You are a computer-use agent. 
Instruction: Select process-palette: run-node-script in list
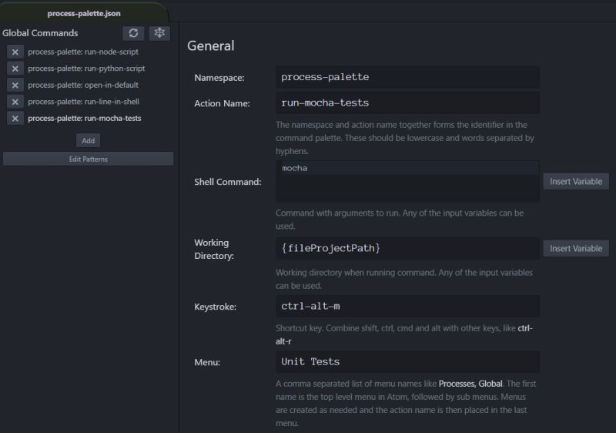pyautogui.click(x=83, y=52)
